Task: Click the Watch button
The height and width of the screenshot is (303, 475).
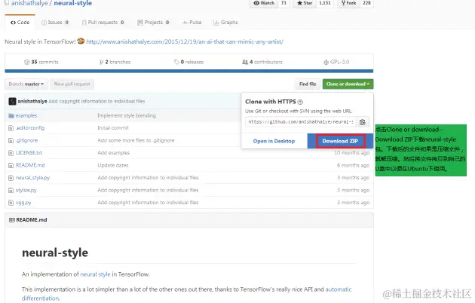Action: pyautogui.click(x=264, y=3)
